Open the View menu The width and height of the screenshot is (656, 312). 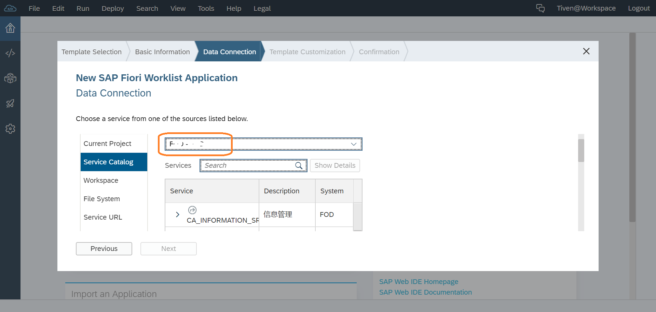tap(178, 9)
